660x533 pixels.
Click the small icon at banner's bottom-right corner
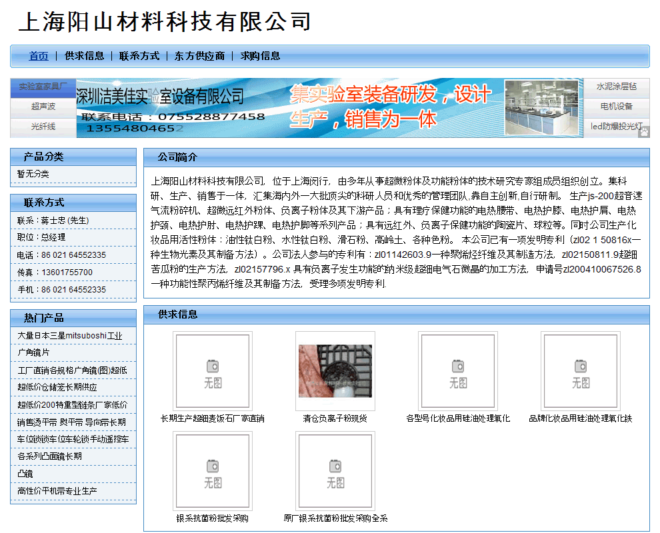click(x=644, y=132)
